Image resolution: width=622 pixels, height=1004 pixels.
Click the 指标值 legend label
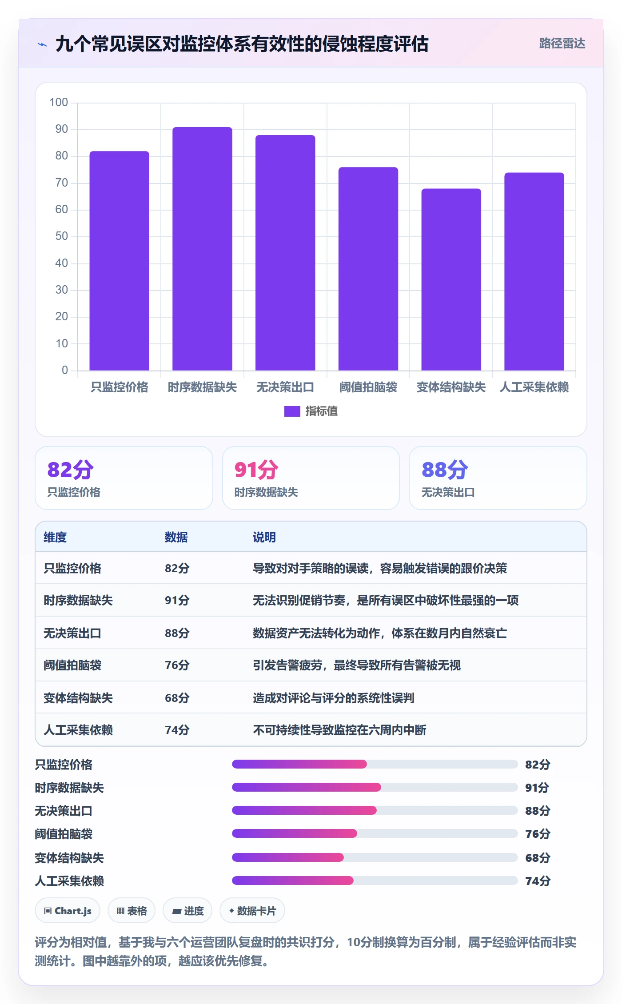[321, 411]
